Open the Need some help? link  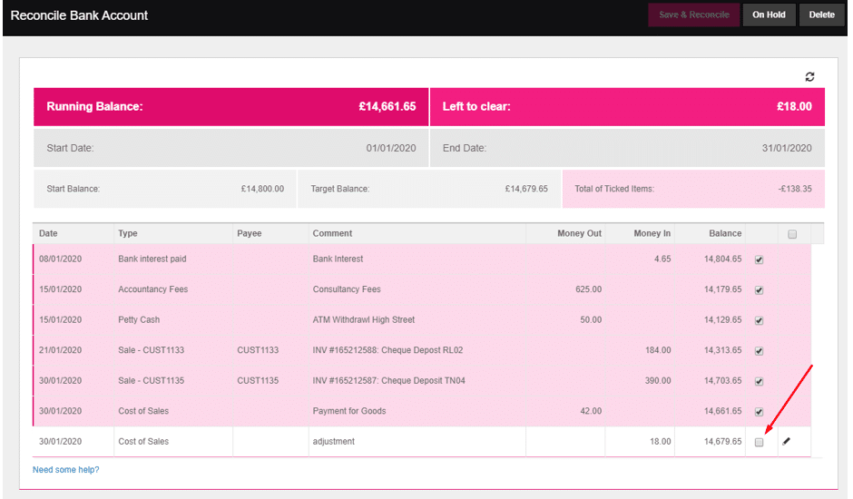tap(65, 470)
